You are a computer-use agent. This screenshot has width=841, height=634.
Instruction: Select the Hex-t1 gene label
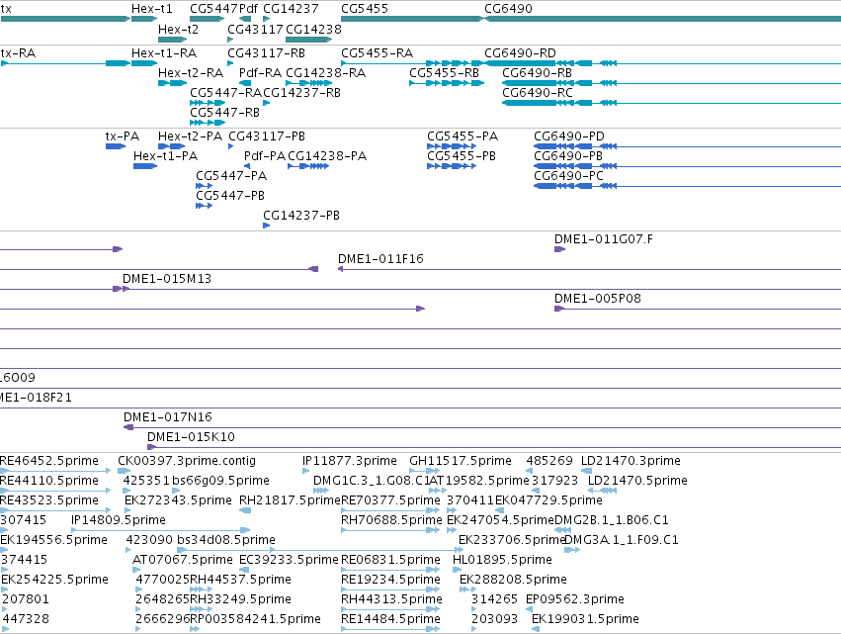click(x=152, y=9)
